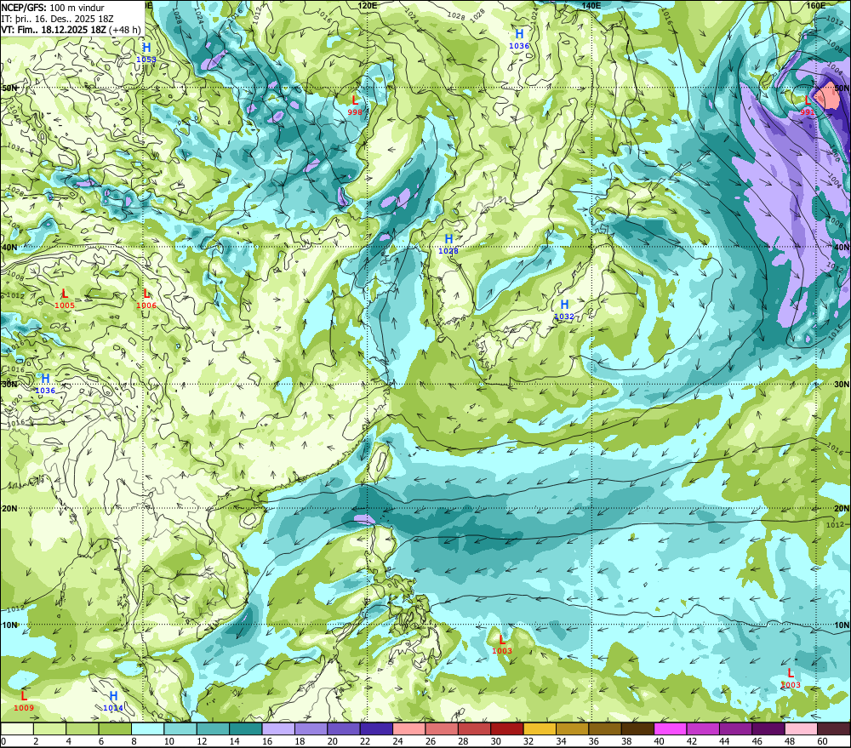The width and height of the screenshot is (851, 748).
Task: Select the light cyan legend swatch for 8
Action: (147, 728)
